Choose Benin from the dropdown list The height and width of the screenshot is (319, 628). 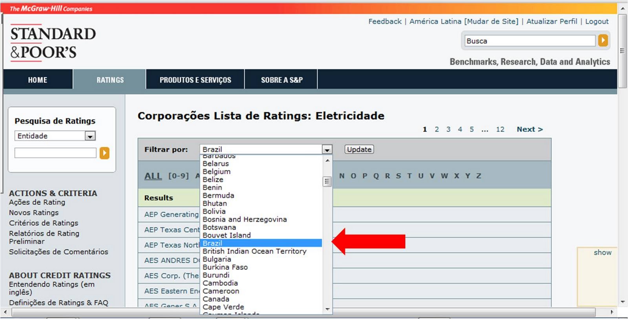[261, 187]
